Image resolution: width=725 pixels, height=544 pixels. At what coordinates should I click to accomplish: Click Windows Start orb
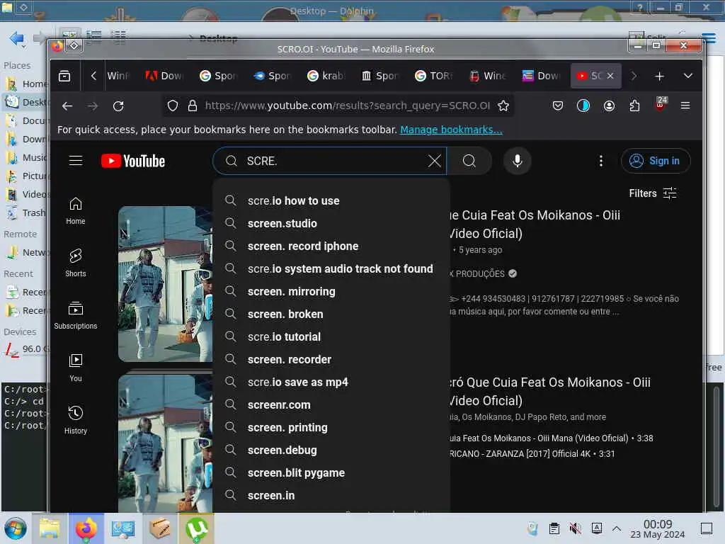coord(16,528)
